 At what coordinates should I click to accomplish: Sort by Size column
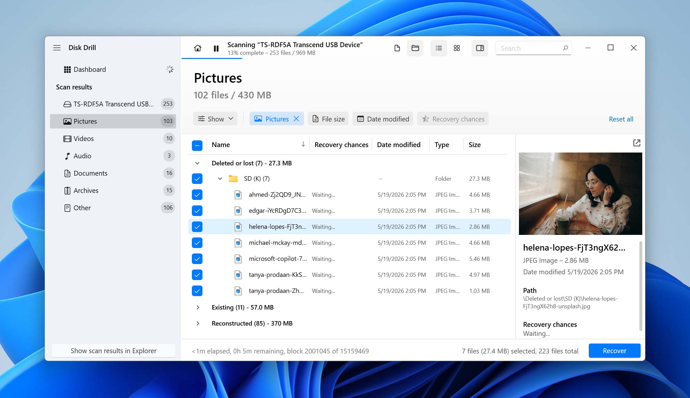coord(474,145)
